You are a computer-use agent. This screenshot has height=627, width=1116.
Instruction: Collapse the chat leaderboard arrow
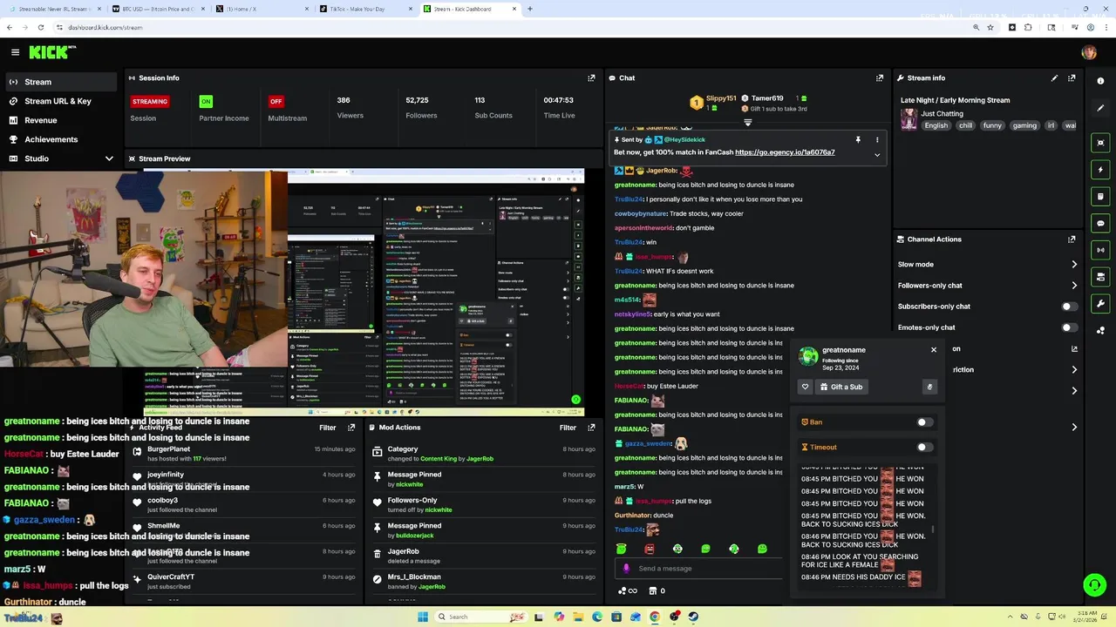[x=747, y=123]
